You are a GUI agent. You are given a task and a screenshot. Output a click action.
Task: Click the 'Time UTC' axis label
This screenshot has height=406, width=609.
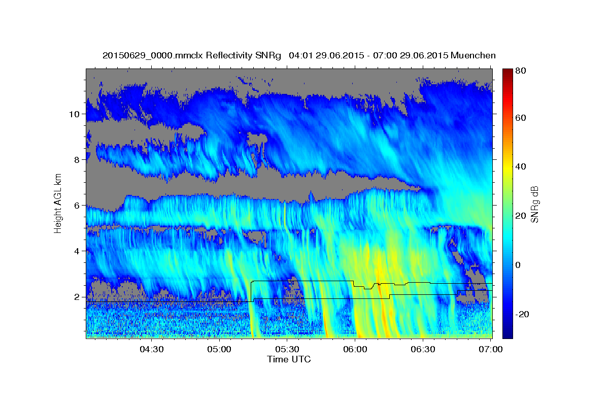click(289, 359)
